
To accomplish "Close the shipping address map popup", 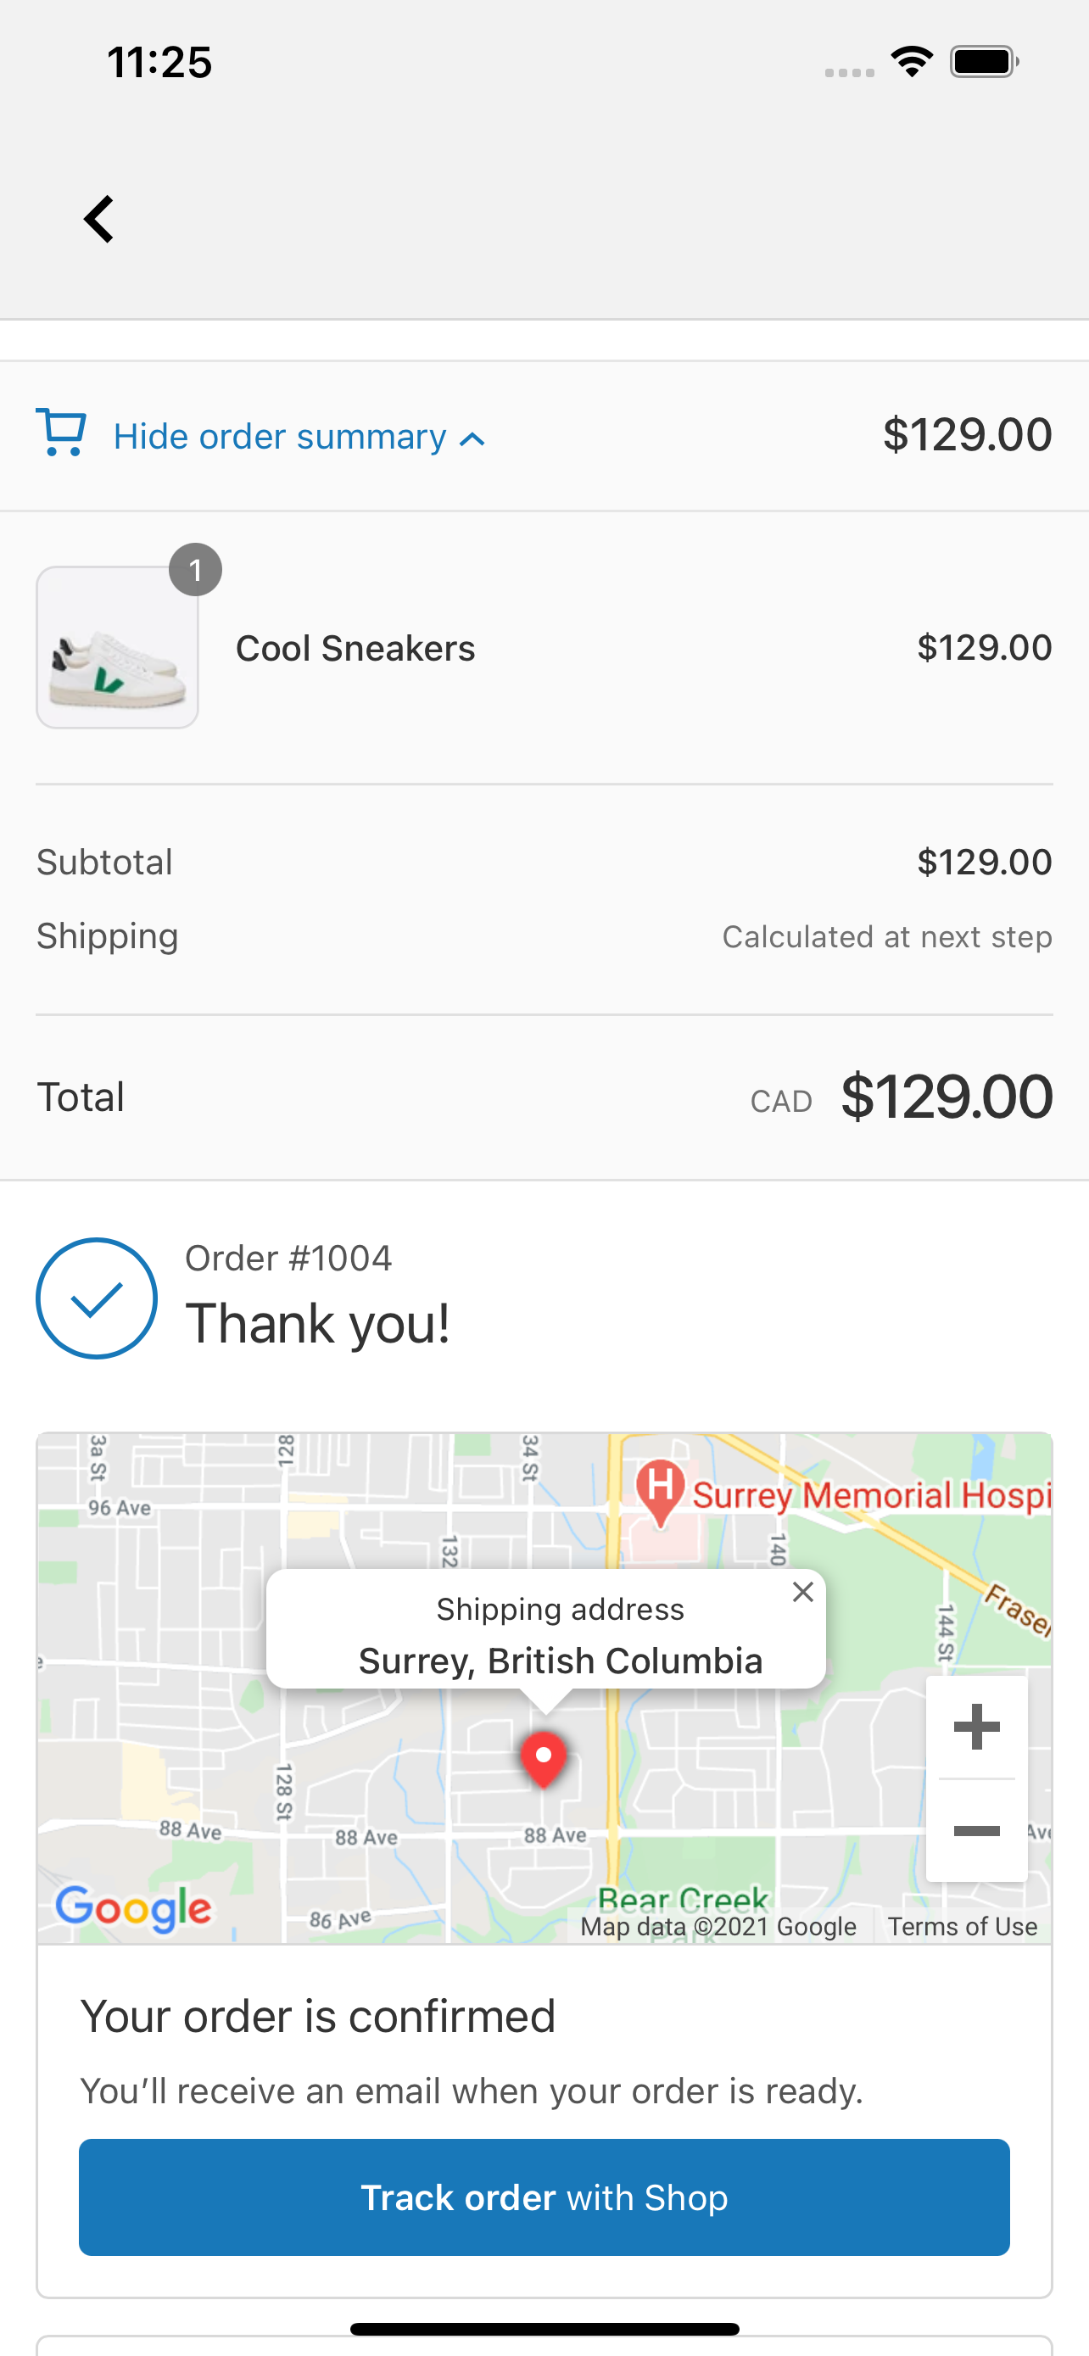I will click(803, 1593).
